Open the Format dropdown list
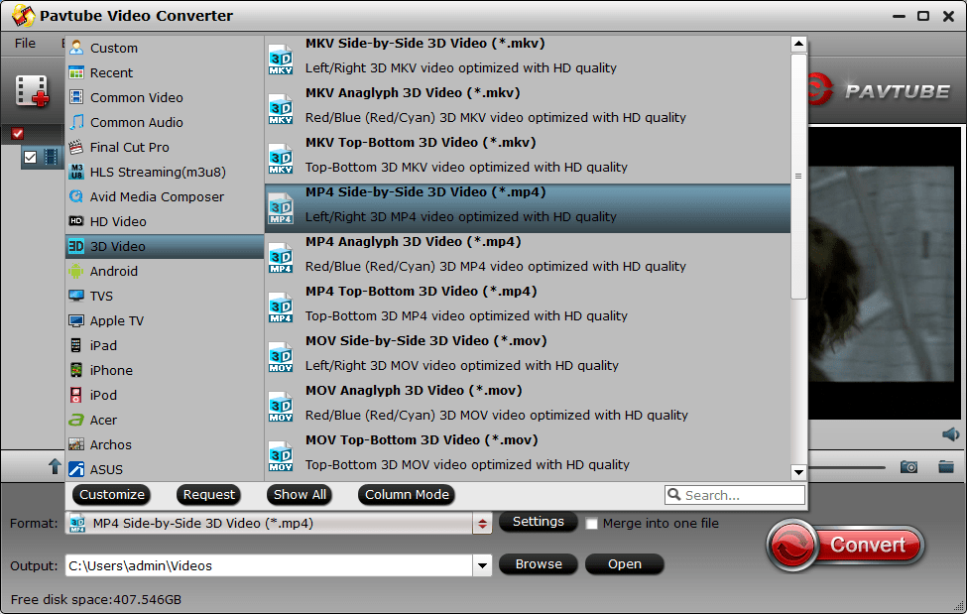This screenshot has height=614, width=967. tap(482, 524)
